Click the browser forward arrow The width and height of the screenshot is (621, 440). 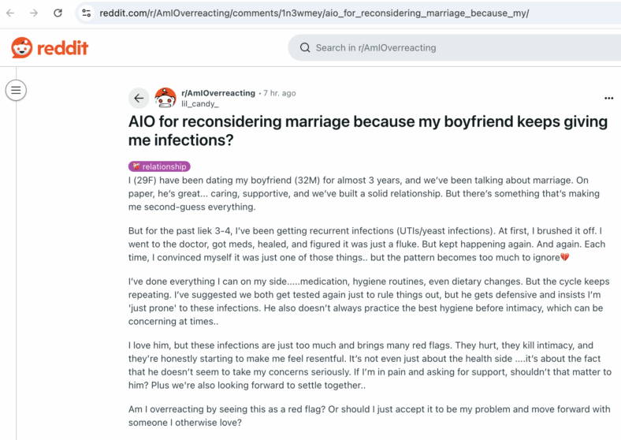click(34, 13)
